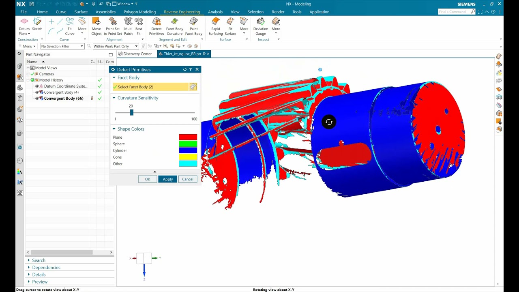Run the Best Fit alignment
This screenshot has width=519, height=292.
coord(139,26)
